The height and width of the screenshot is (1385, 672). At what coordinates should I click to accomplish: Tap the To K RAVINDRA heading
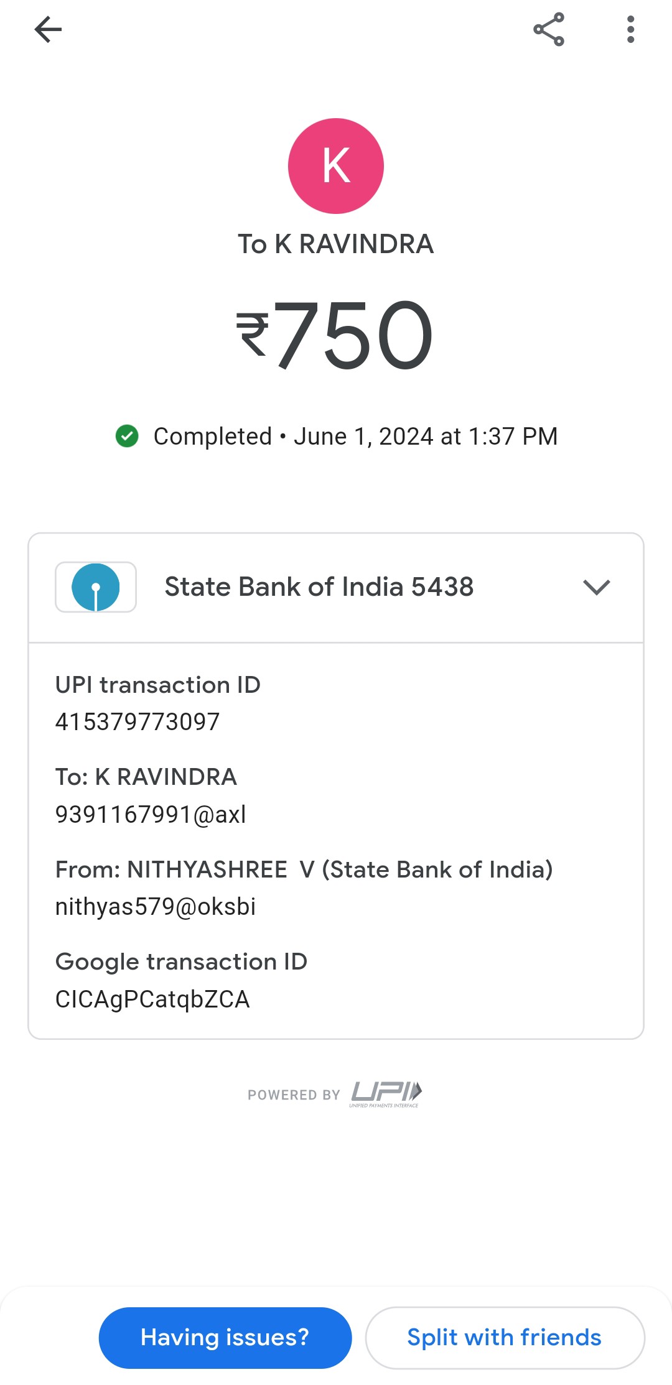click(336, 244)
